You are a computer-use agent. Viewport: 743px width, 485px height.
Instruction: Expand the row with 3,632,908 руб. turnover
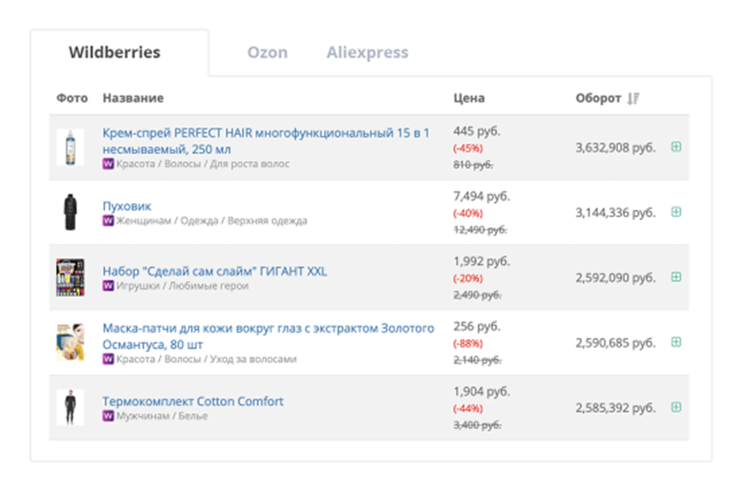coord(676,147)
